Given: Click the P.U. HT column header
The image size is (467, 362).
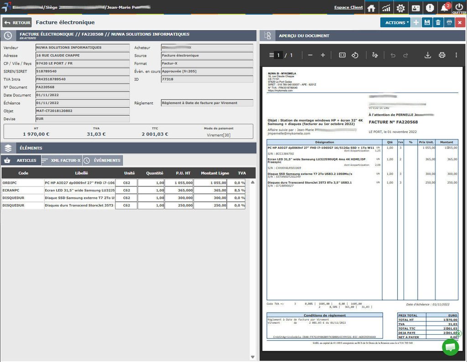Looking at the screenshot, I should (183, 173).
